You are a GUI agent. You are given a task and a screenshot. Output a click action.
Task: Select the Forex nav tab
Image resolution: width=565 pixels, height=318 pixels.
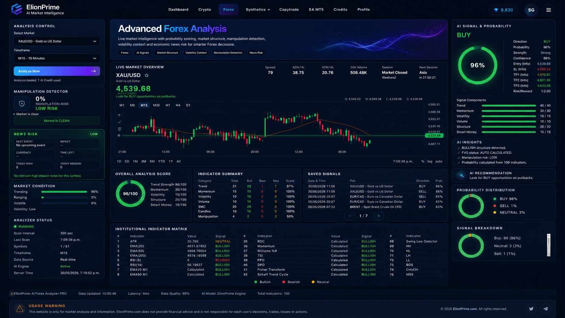click(228, 9)
